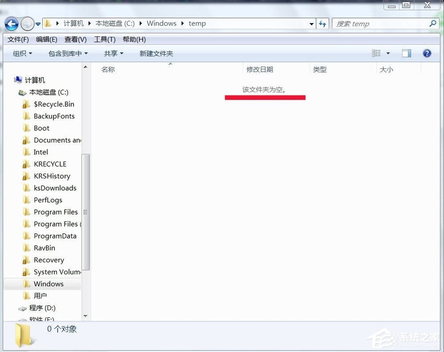Expand the recent pages chevron next to forward button
Screen dimensions: 444x352
click(38, 24)
